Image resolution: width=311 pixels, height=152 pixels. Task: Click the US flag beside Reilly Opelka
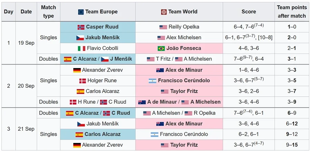coord(163,27)
